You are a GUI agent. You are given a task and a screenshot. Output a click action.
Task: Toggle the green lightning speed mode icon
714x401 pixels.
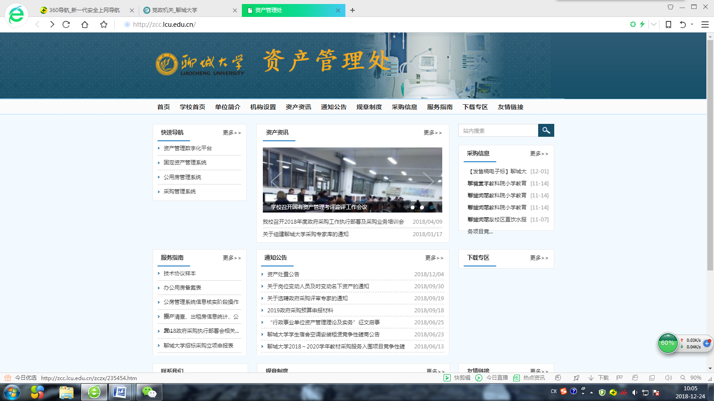(642, 25)
